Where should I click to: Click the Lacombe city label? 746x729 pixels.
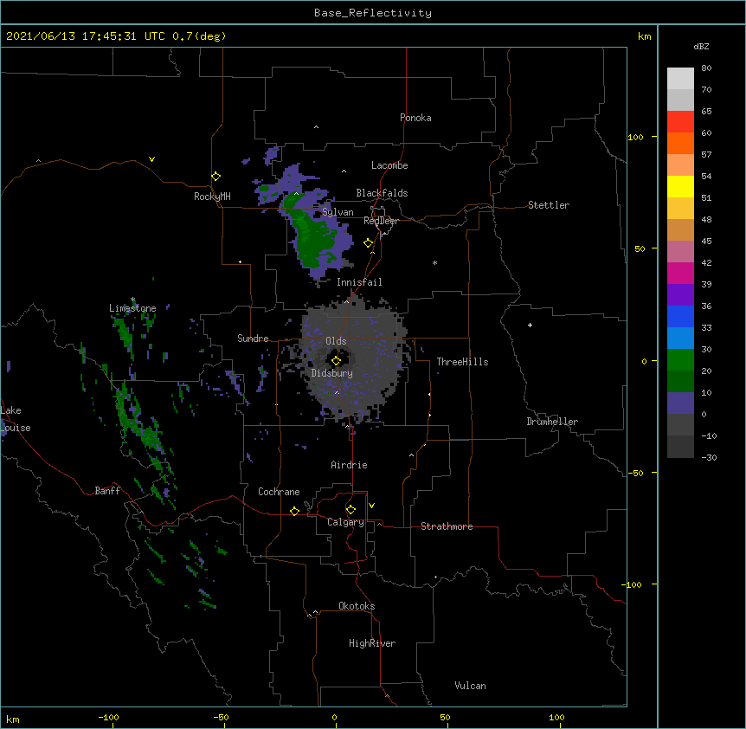pos(389,165)
